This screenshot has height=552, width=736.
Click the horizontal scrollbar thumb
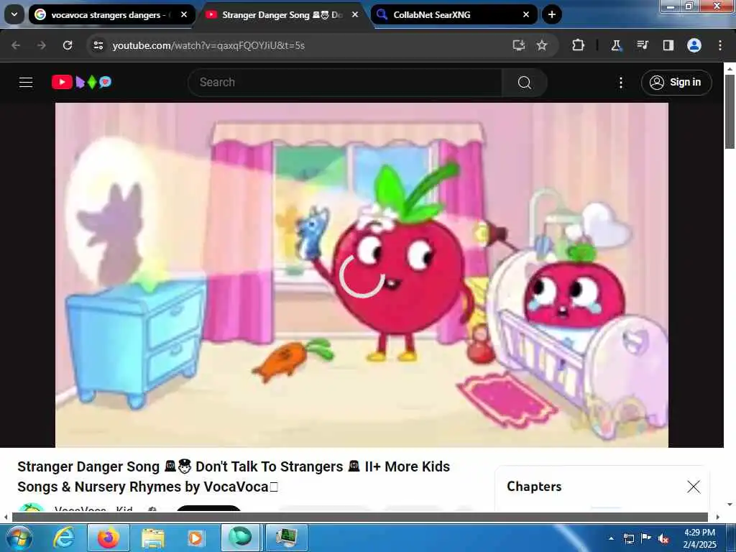(359, 517)
